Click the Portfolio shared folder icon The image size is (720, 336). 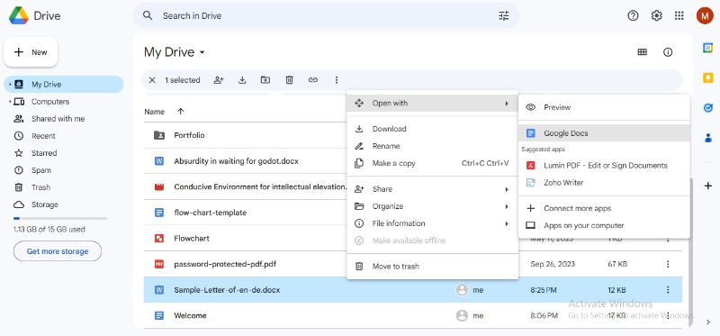click(x=159, y=135)
